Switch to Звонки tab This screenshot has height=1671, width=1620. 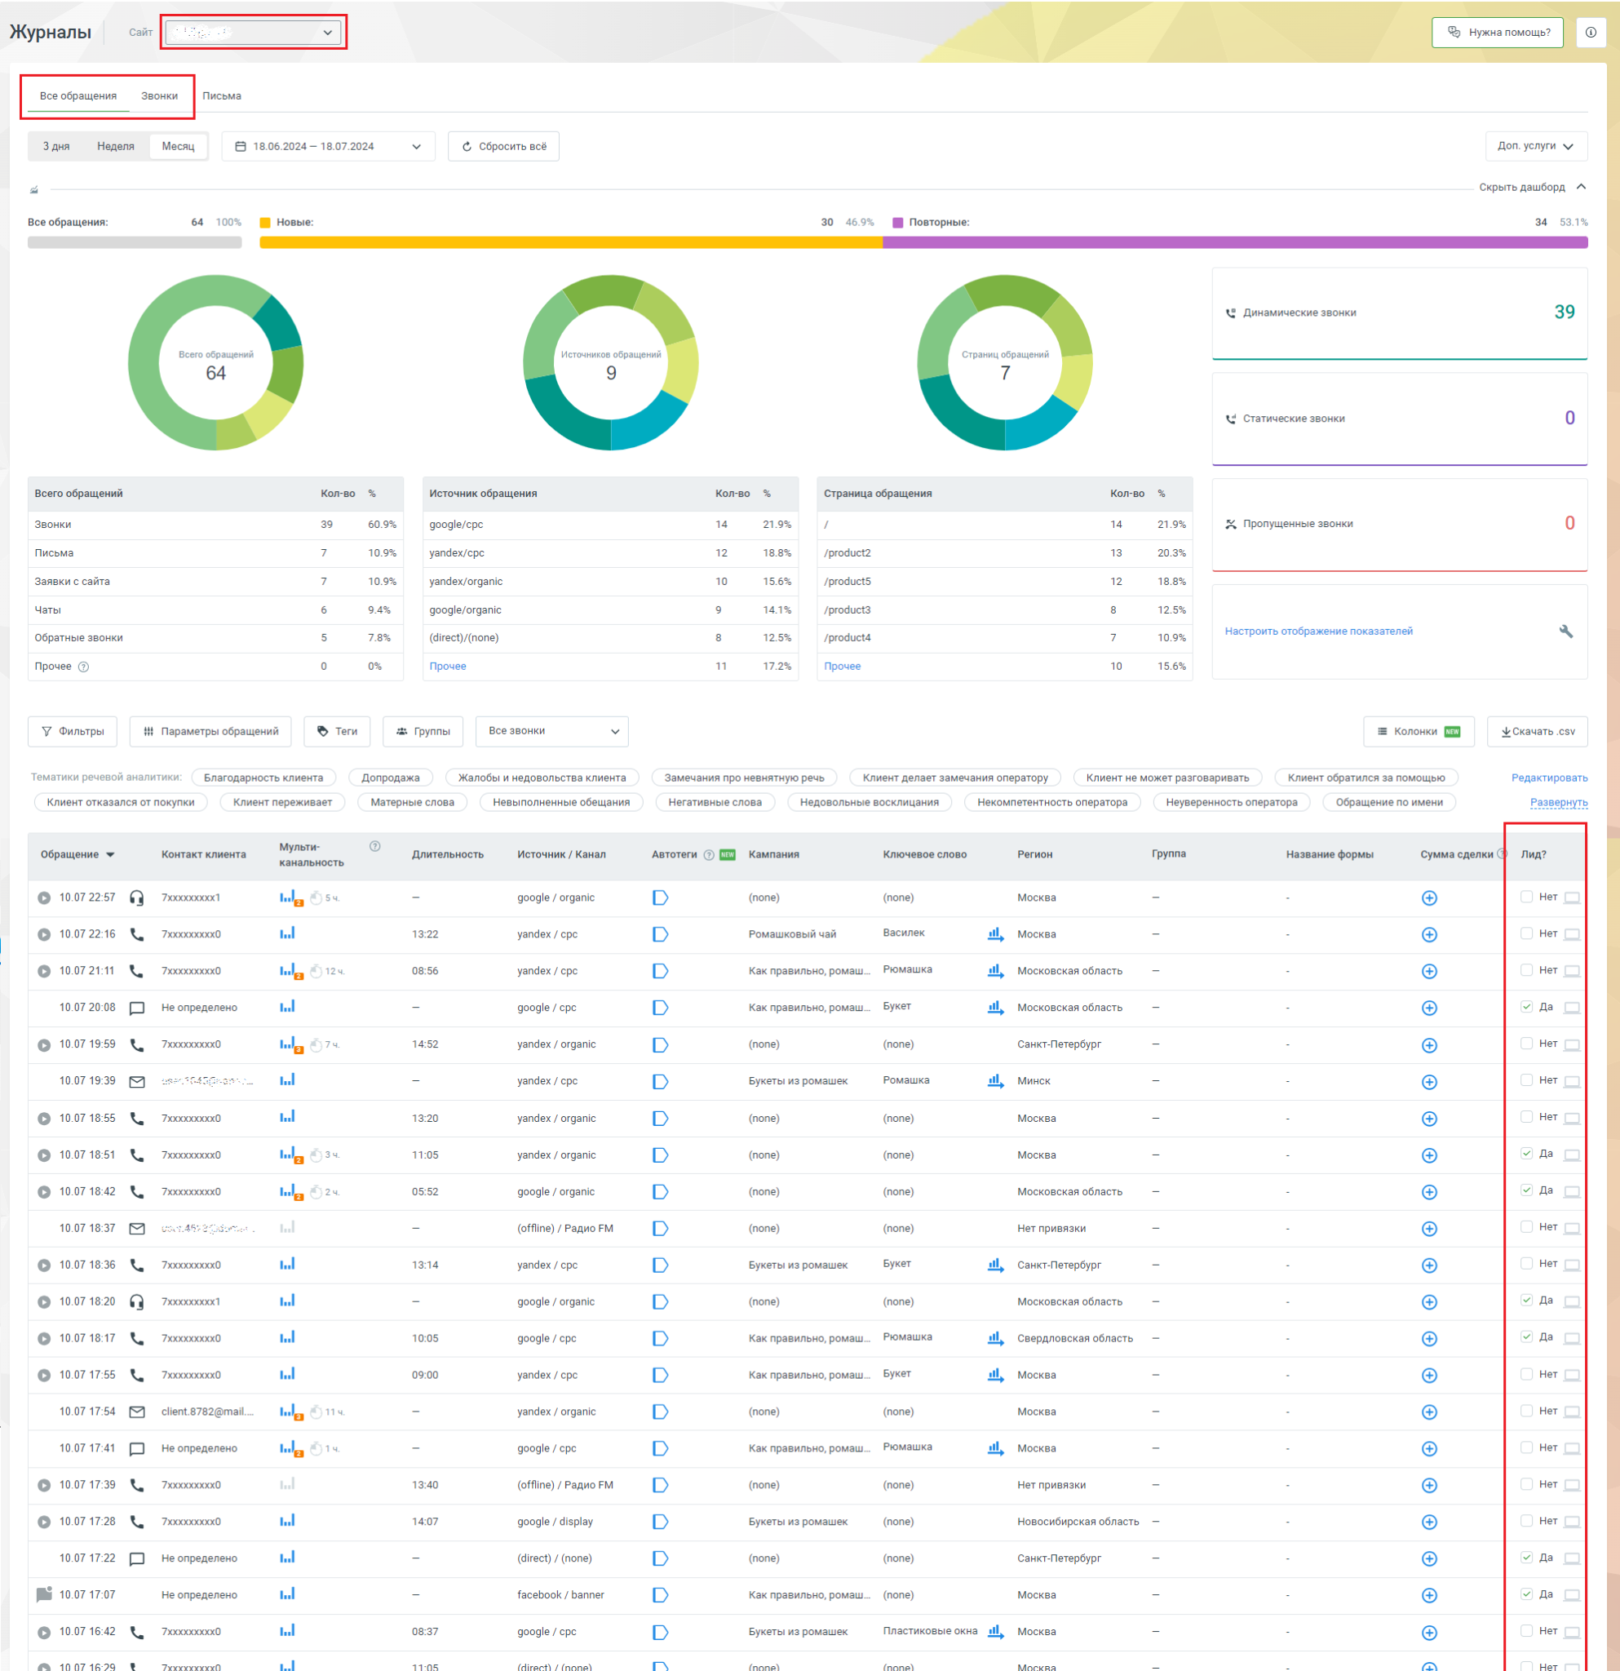[159, 96]
